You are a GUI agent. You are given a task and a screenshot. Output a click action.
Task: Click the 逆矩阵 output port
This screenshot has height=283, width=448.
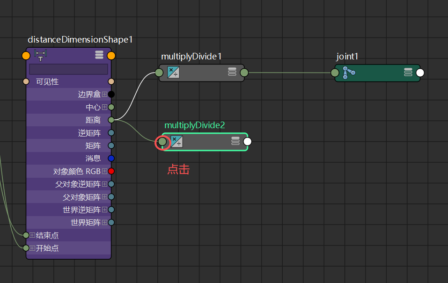(x=111, y=133)
